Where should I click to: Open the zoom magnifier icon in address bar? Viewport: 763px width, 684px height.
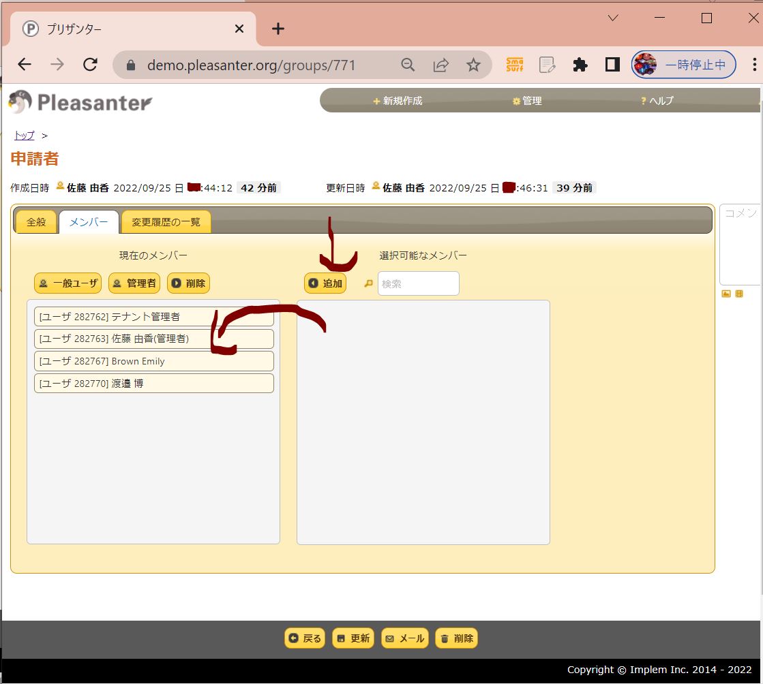click(x=408, y=65)
